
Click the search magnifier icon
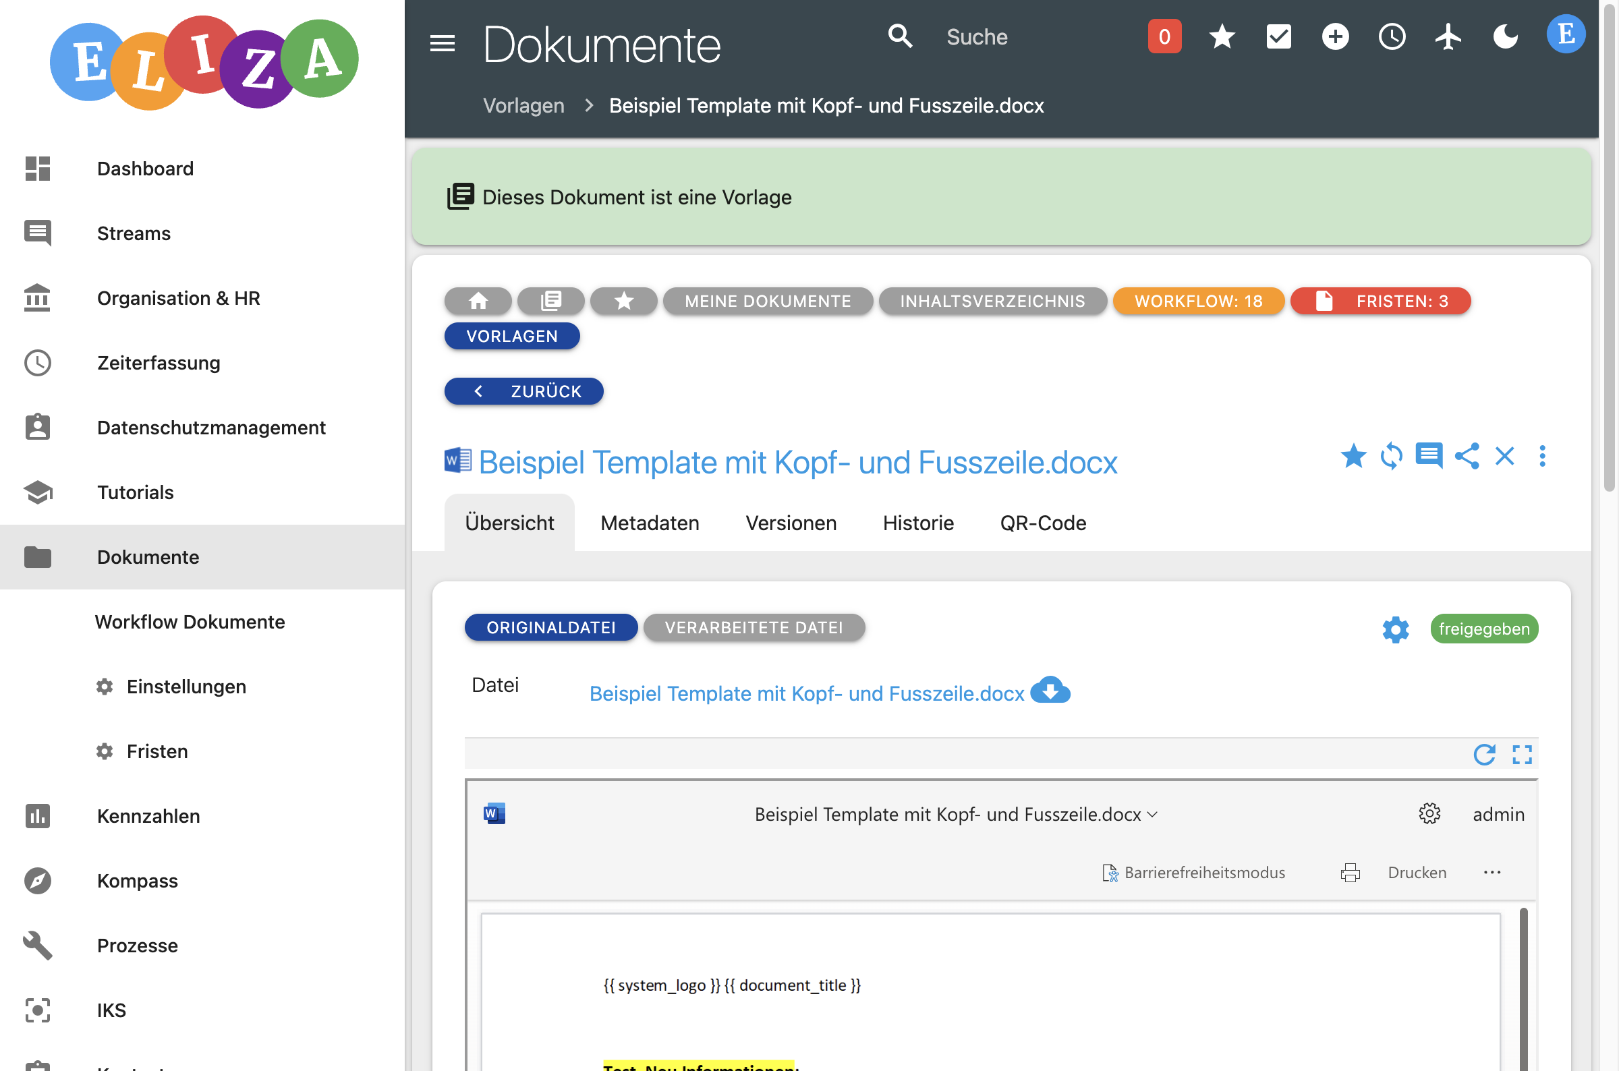click(900, 36)
